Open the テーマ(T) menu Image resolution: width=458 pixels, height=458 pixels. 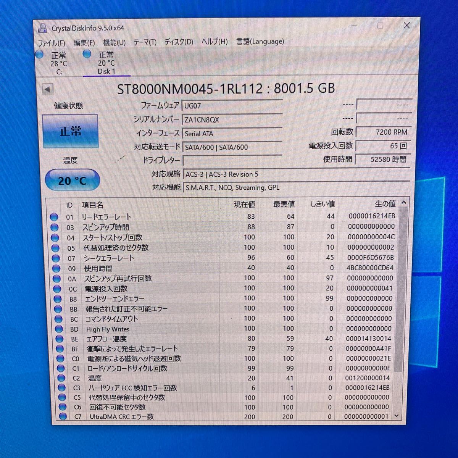point(145,42)
